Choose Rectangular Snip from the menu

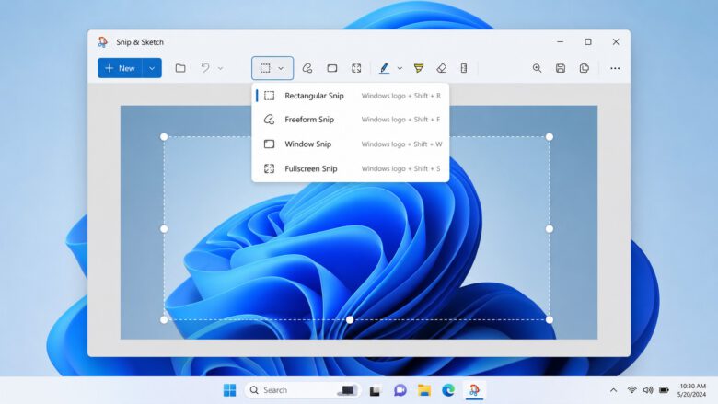coord(351,96)
